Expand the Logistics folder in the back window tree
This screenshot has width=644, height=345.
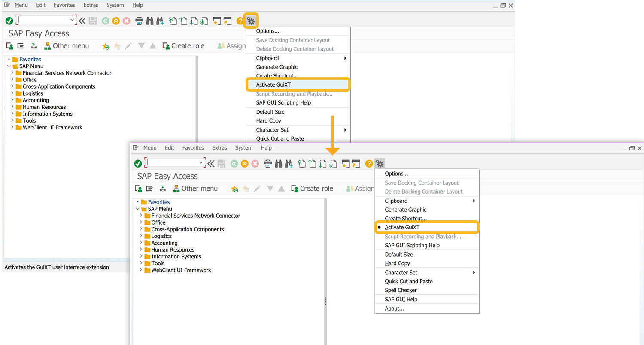12,93
